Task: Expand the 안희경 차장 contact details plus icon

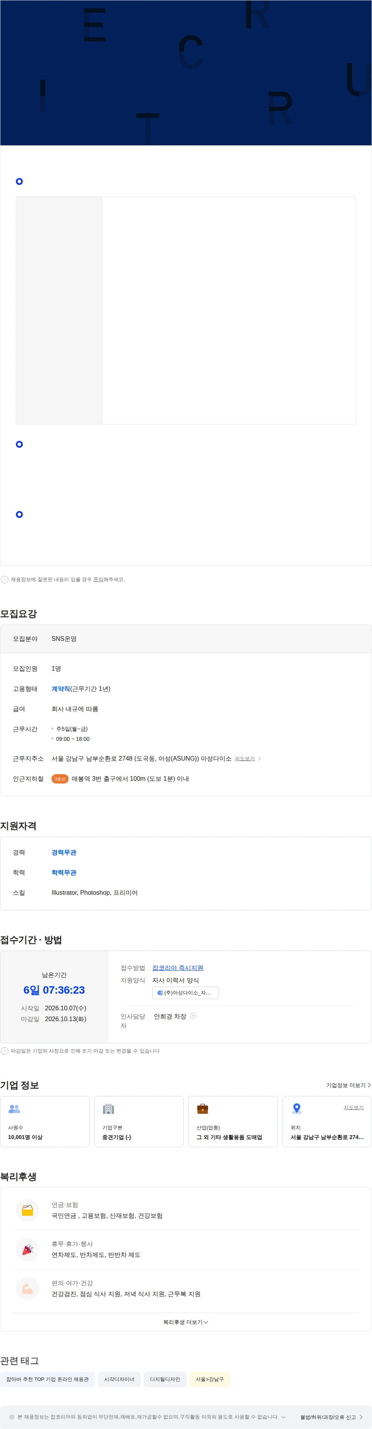Action: tap(193, 1016)
